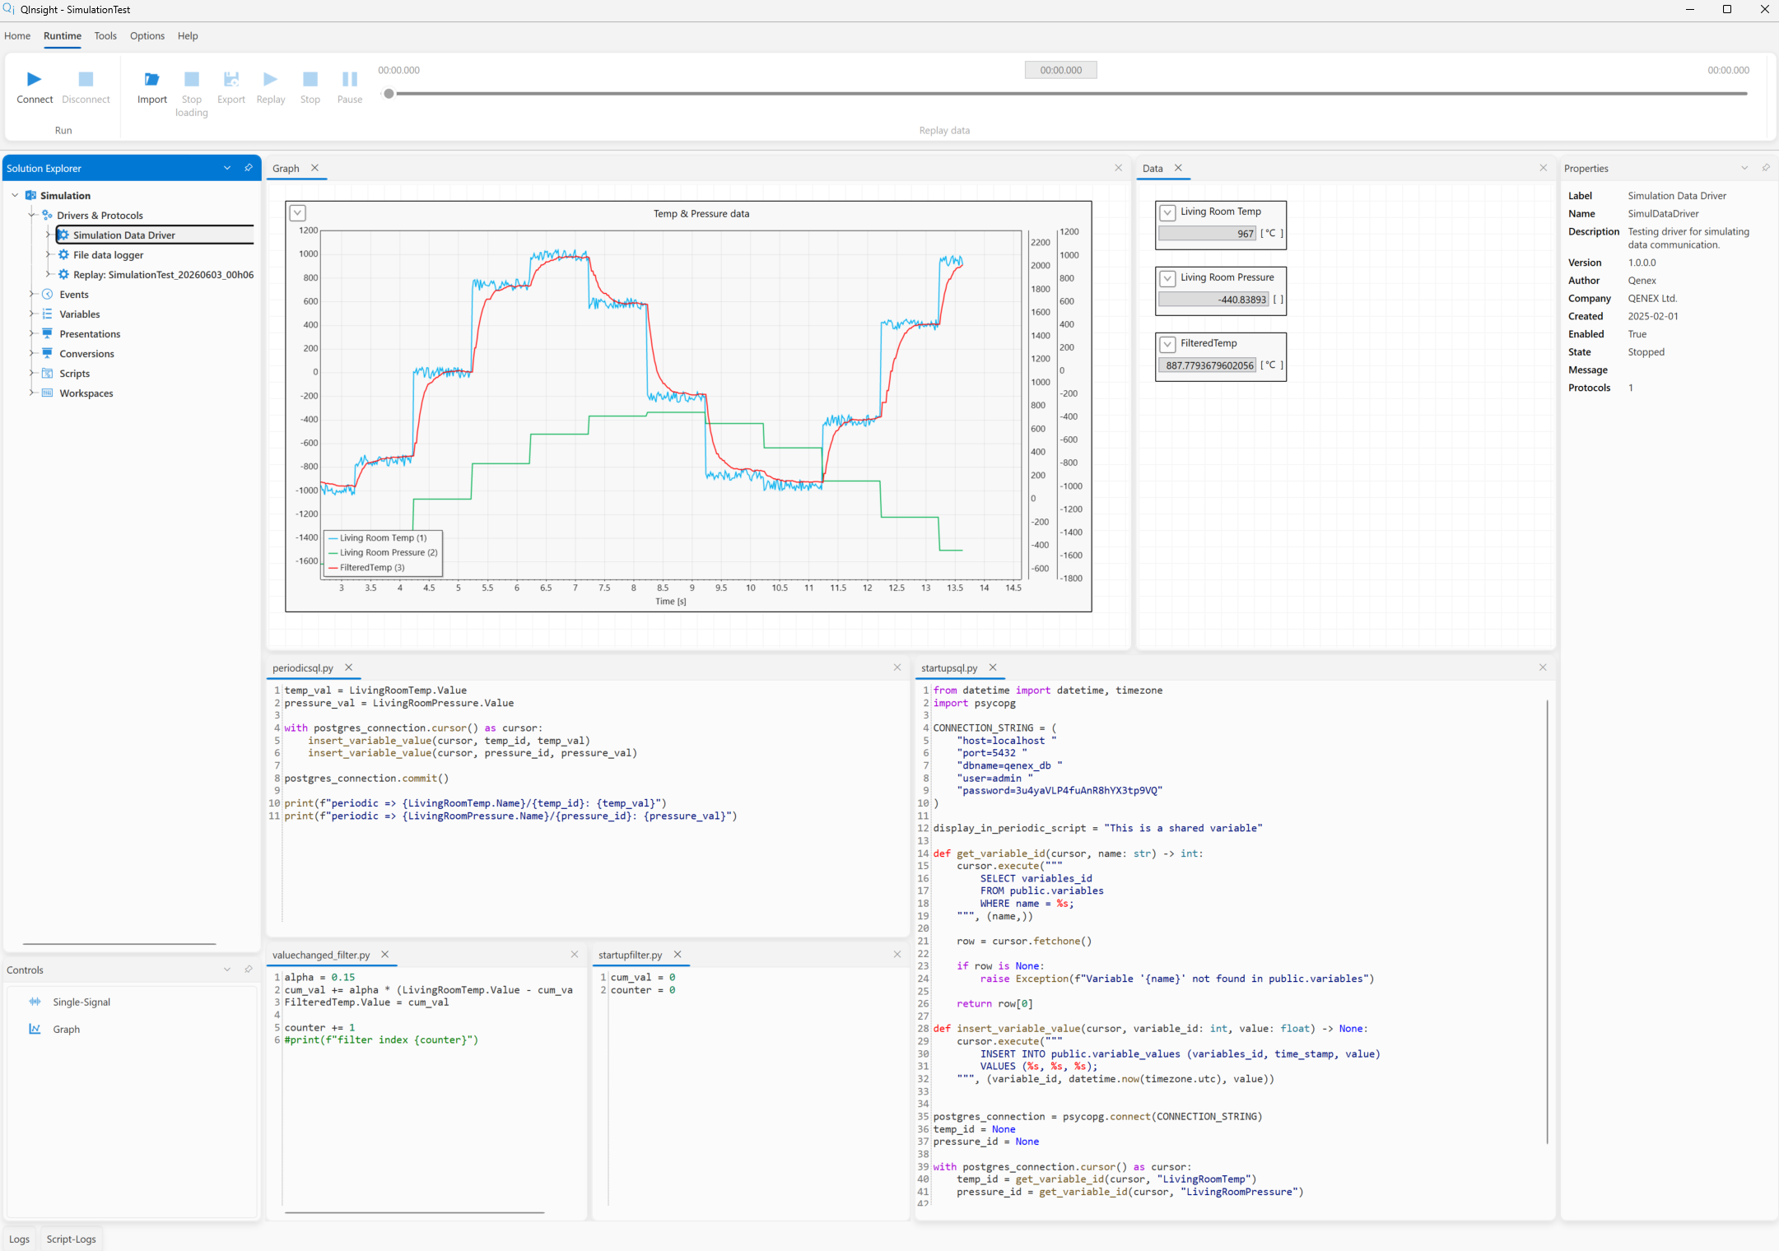This screenshot has height=1251, width=1779.
Task: Close the Graph tab
Action: click(x=314, y=168)
